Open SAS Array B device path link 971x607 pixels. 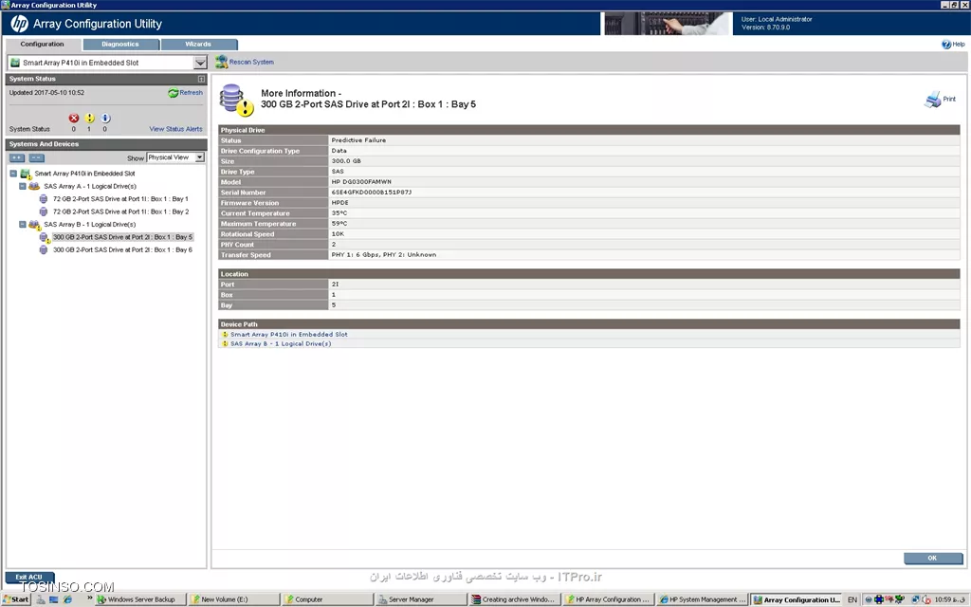pyautogui.click(x=281, y=343)
